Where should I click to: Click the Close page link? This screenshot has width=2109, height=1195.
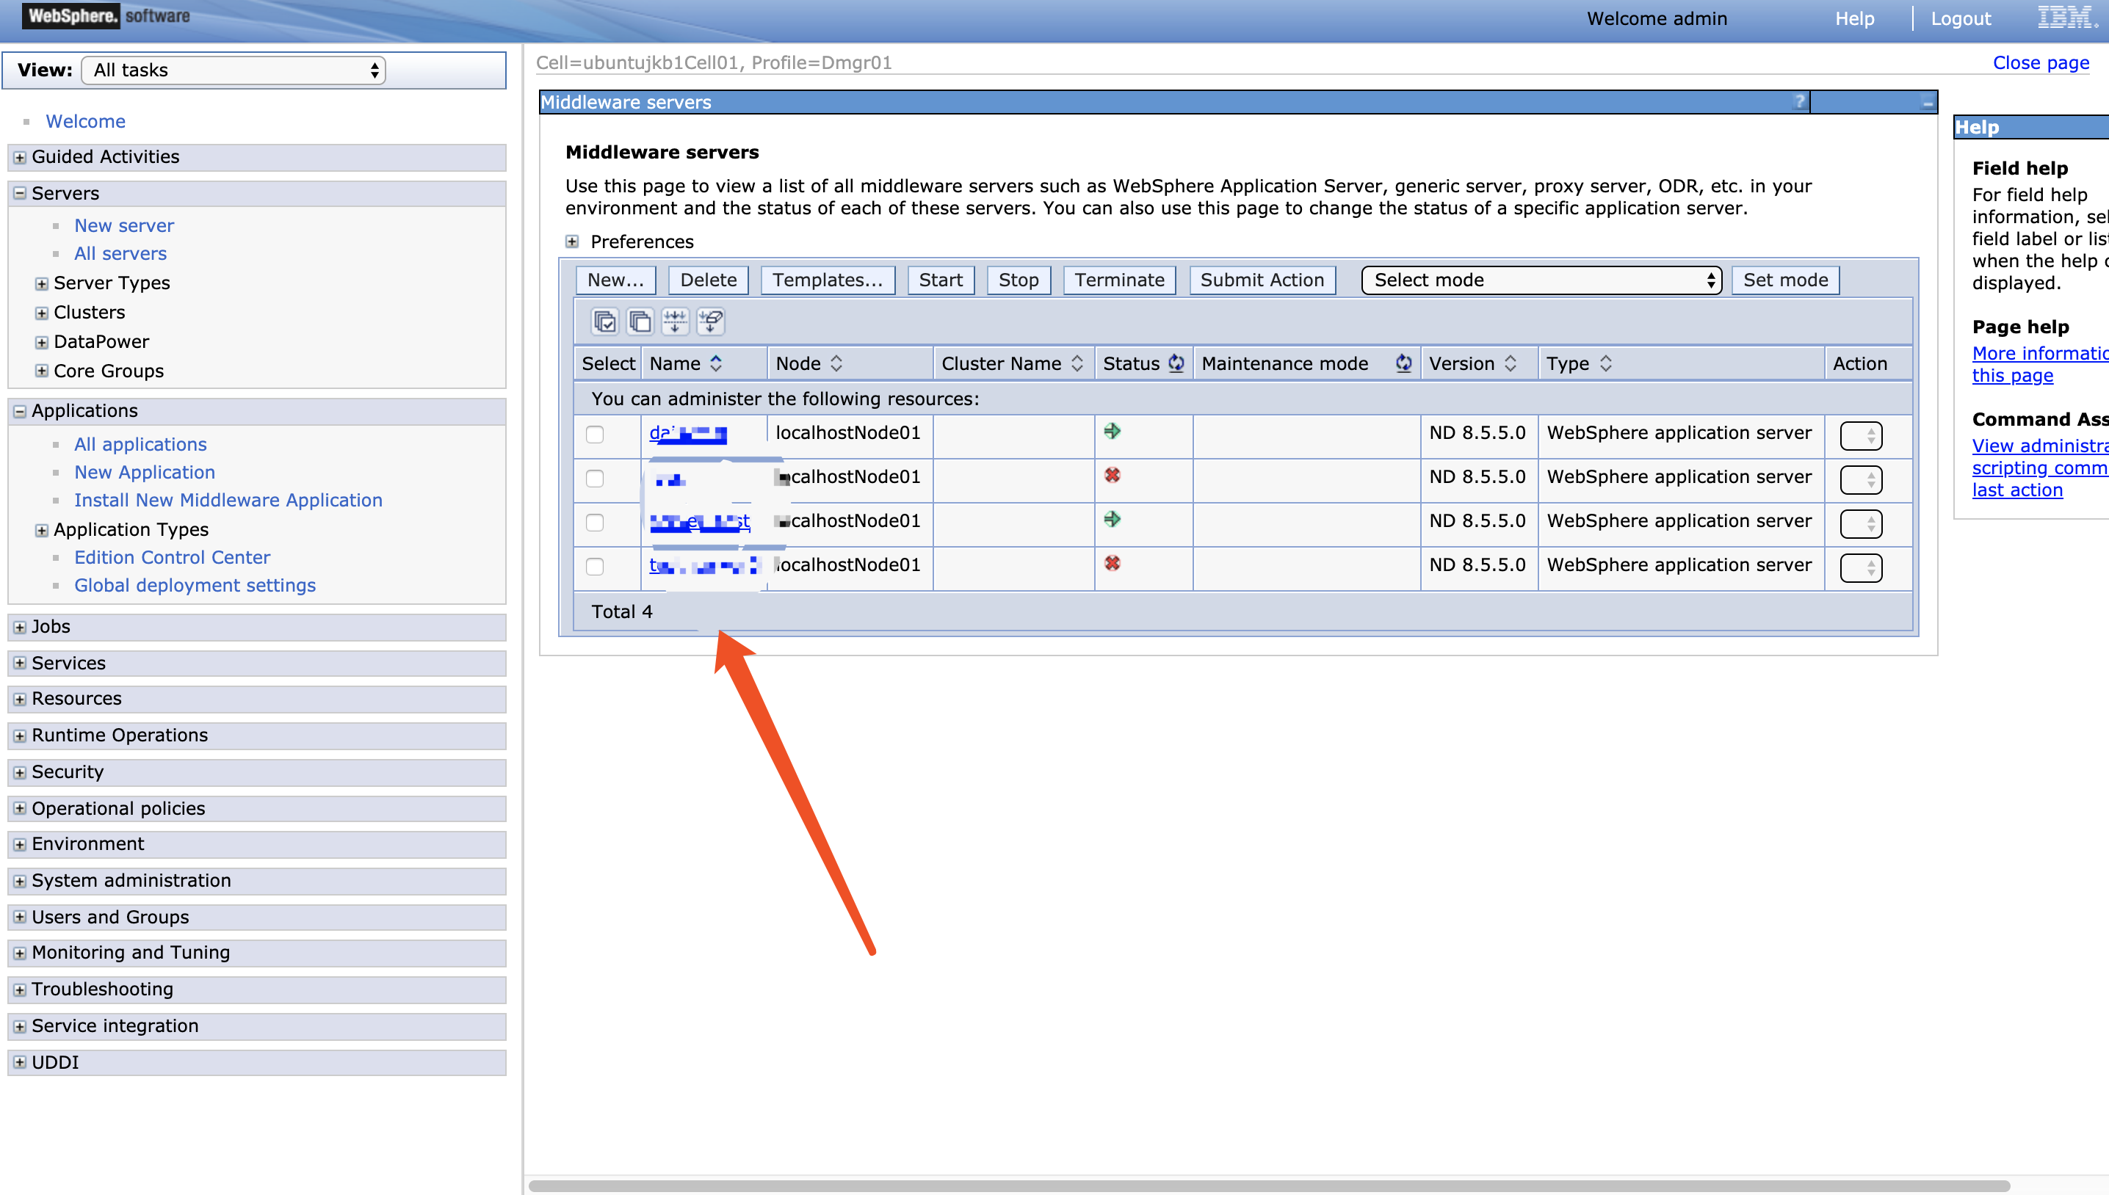(2041, 63)
